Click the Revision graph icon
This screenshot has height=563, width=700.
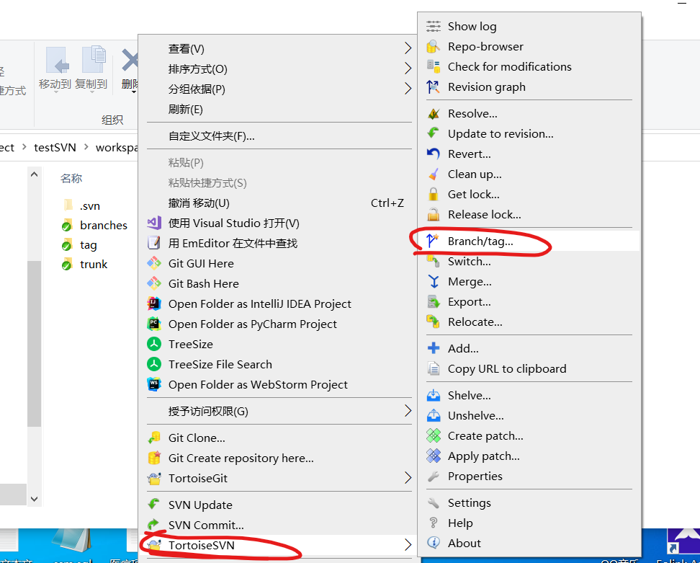click(433, 87)
